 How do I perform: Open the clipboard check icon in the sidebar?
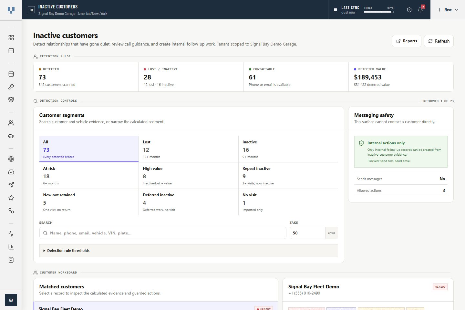click(x=11, y=260)
